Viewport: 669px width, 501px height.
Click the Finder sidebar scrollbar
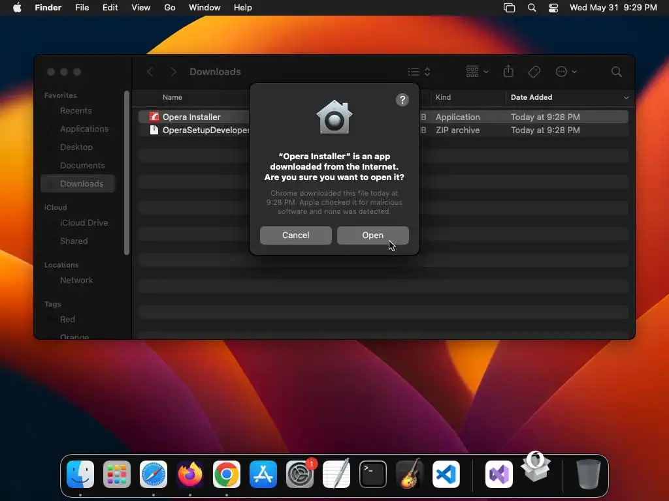coord(126,172)
